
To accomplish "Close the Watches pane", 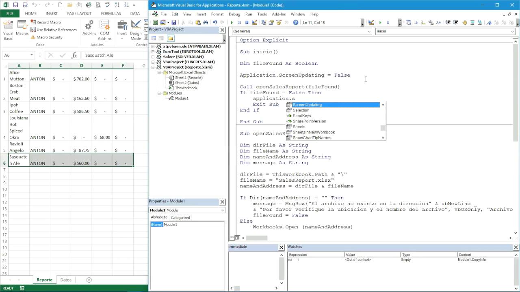I will click(x=516, y=247).
